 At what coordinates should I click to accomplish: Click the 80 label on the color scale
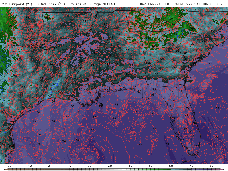coord(212,166)
